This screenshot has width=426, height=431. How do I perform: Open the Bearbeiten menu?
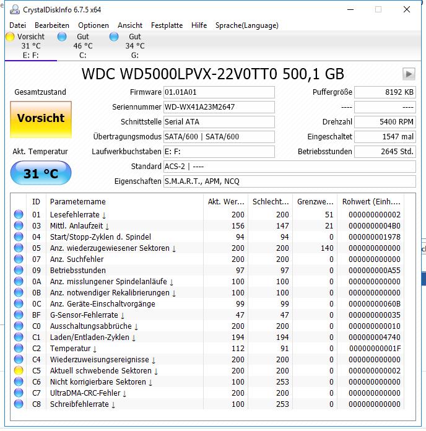pos(52,25)
